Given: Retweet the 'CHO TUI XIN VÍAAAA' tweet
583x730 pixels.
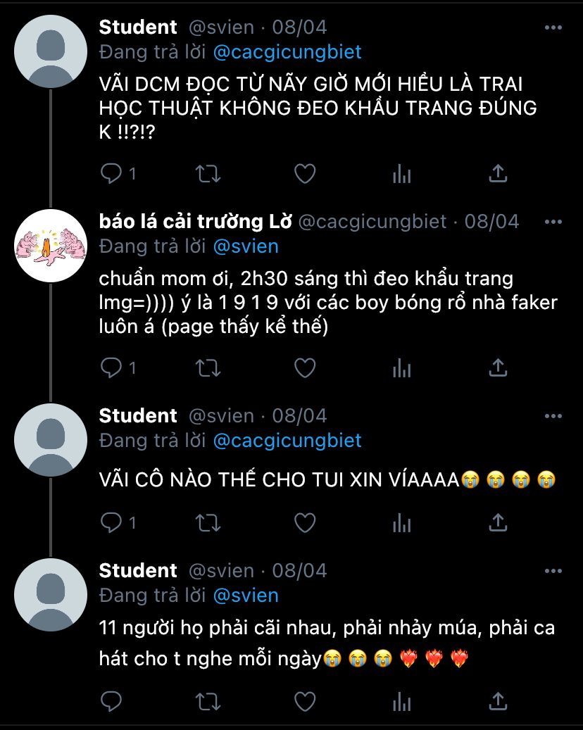Looking at the screenshot, I should [208, 523].
